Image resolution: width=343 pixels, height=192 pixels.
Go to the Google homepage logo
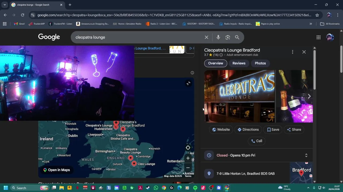[x=49, y=37]
